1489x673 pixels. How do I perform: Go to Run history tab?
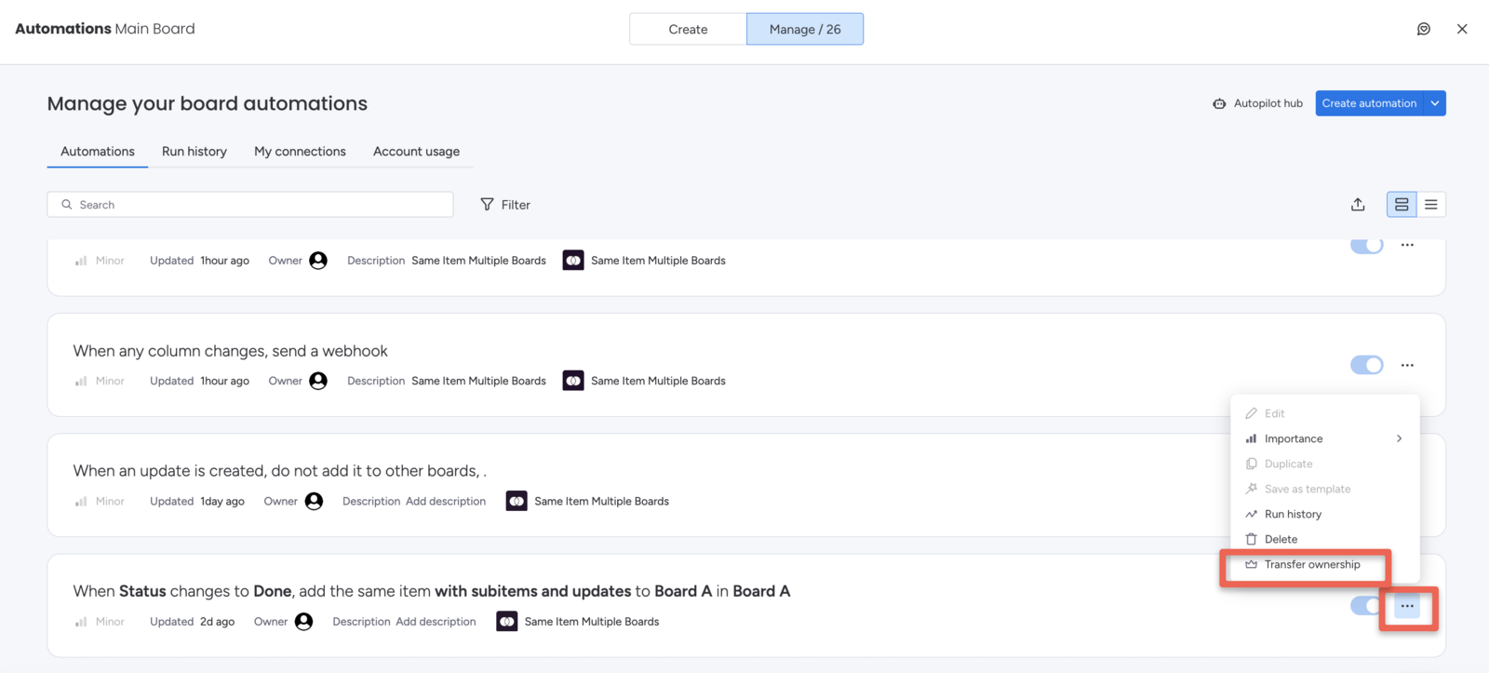pyautogui.click(x=195, y=151)
